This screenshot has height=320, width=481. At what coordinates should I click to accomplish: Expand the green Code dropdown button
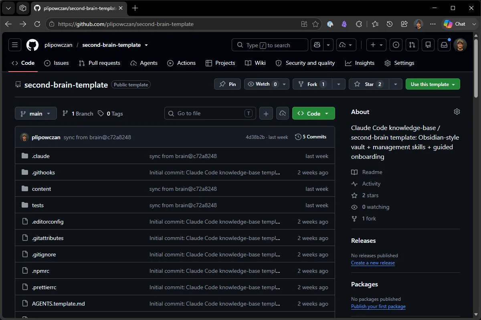coord(313,114)
